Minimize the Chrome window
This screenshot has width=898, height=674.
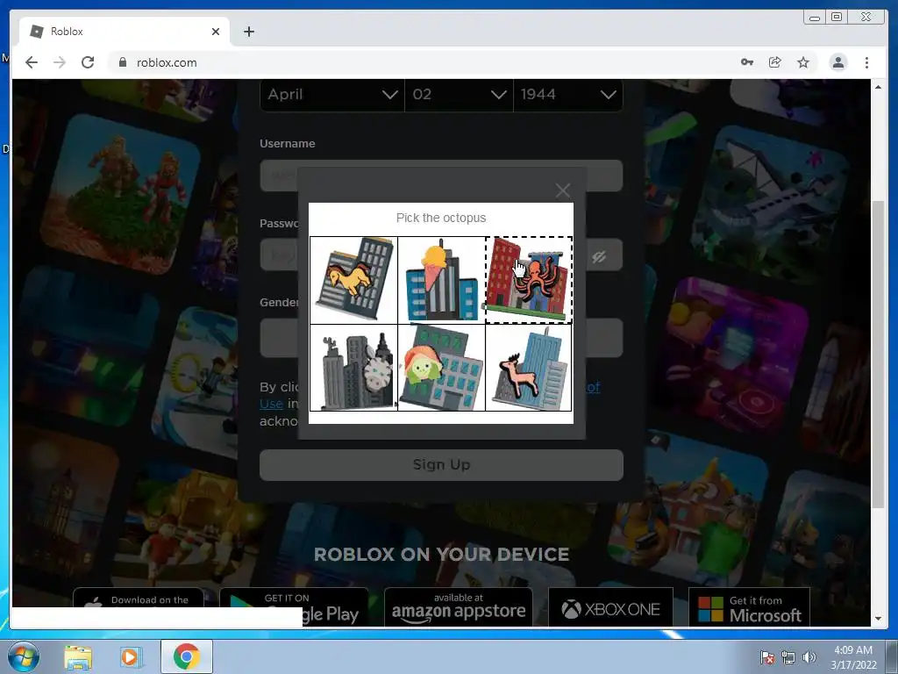click(x=815, y=18)
